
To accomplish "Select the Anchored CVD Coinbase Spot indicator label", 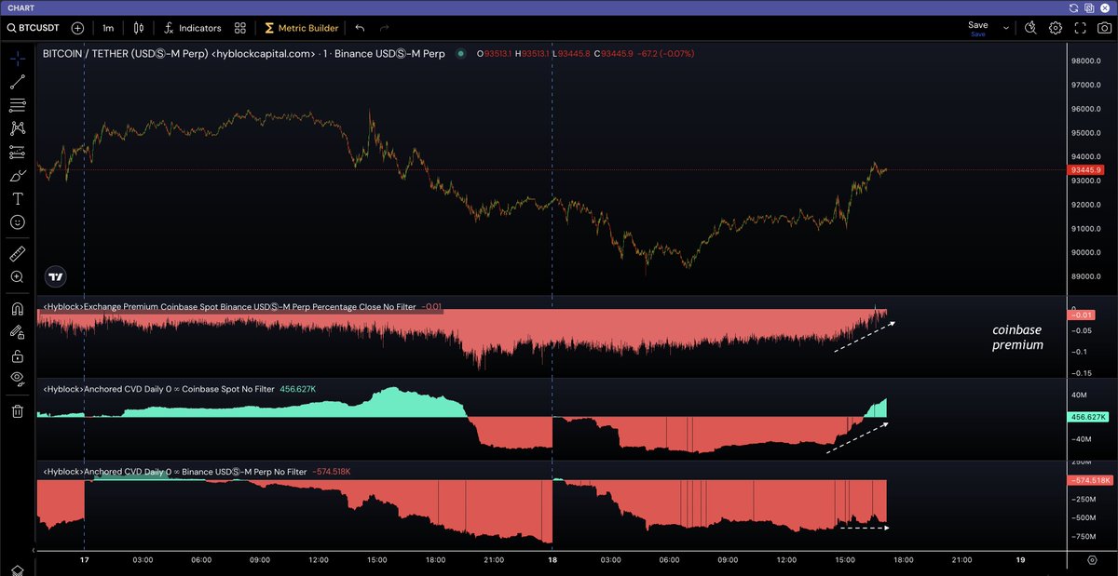I will click(158, 389).
